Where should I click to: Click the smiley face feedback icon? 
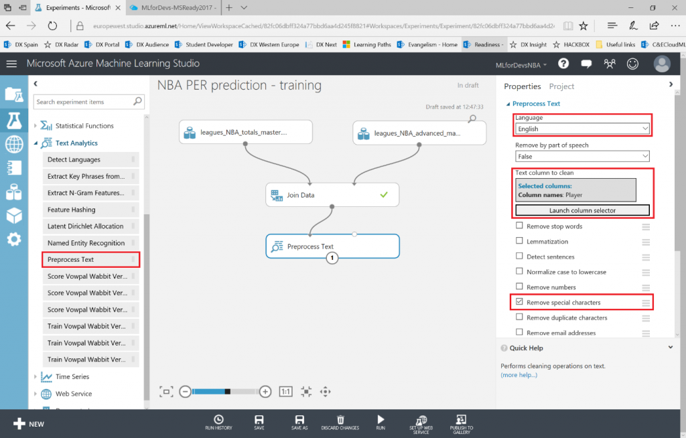632,64
